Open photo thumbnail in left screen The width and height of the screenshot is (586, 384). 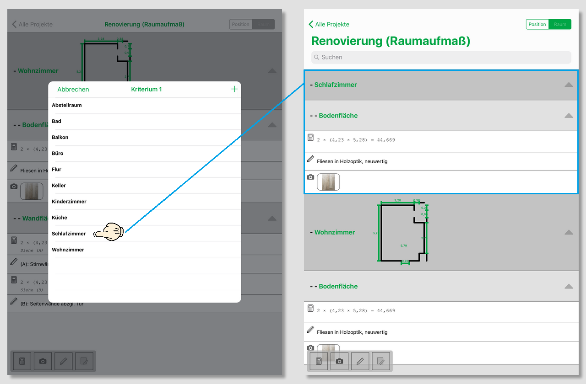point(32,191)
